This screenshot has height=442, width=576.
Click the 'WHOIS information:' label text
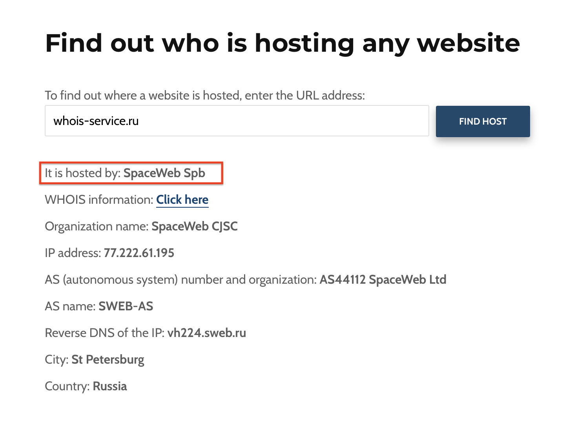[99, 200]
